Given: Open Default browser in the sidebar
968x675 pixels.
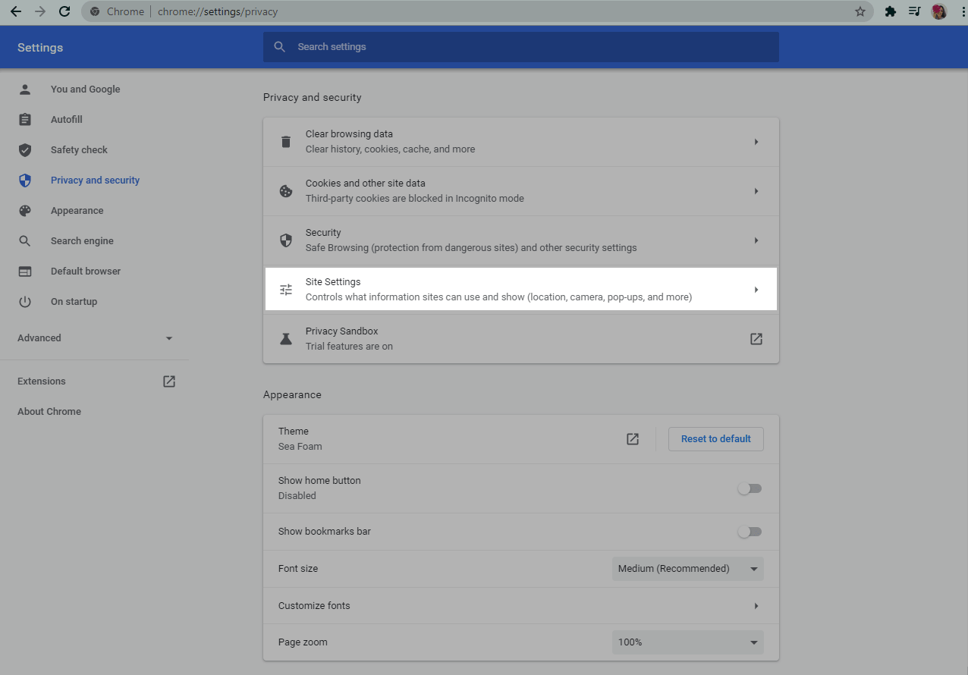Looking at the screenshot, I should 86,272.
